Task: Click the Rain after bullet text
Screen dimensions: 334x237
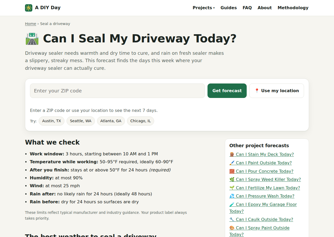Action: (x=91, y=194)
